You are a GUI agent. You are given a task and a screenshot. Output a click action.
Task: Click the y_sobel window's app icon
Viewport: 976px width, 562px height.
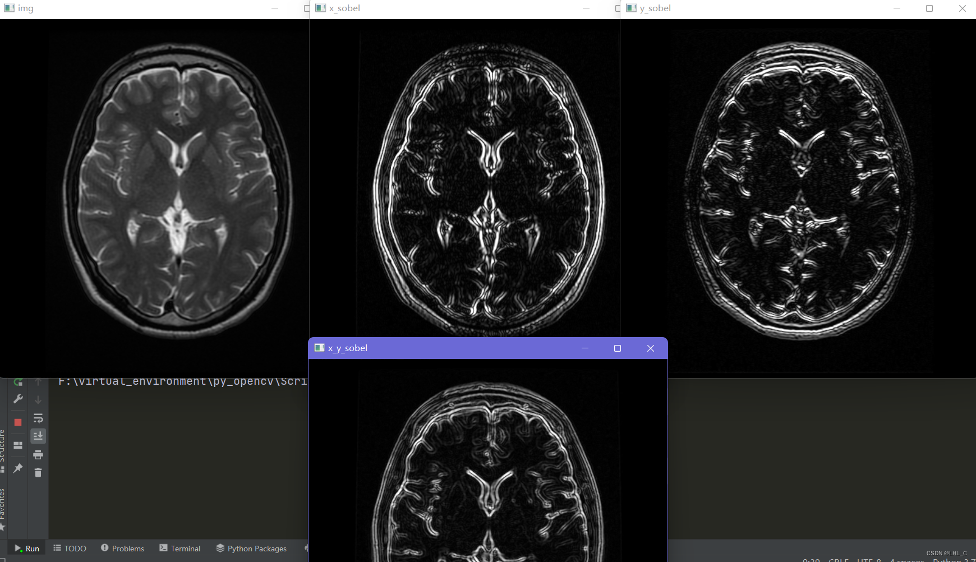click(631, 8)
